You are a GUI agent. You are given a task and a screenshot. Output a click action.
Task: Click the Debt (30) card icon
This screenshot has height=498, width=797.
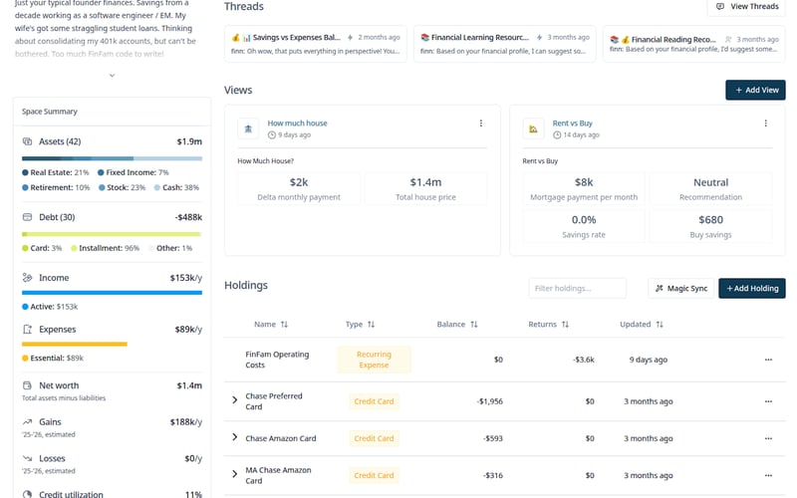(28, 217)
